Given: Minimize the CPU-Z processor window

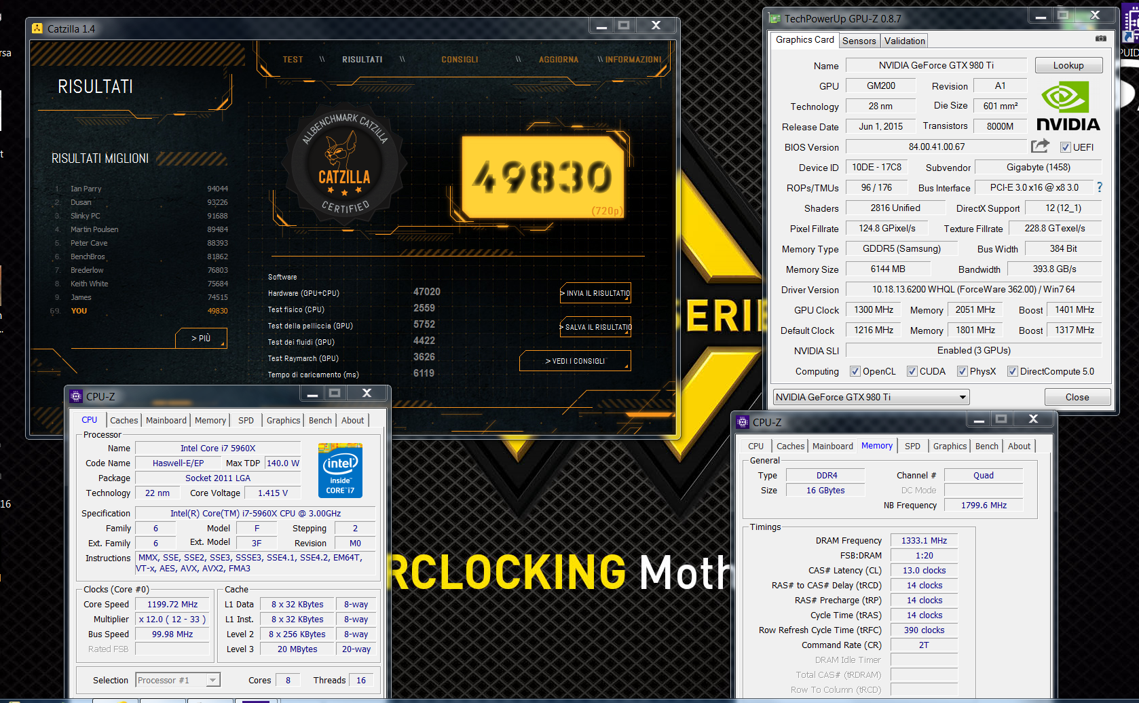Looking at the screenshot, I should pos(312,394).
